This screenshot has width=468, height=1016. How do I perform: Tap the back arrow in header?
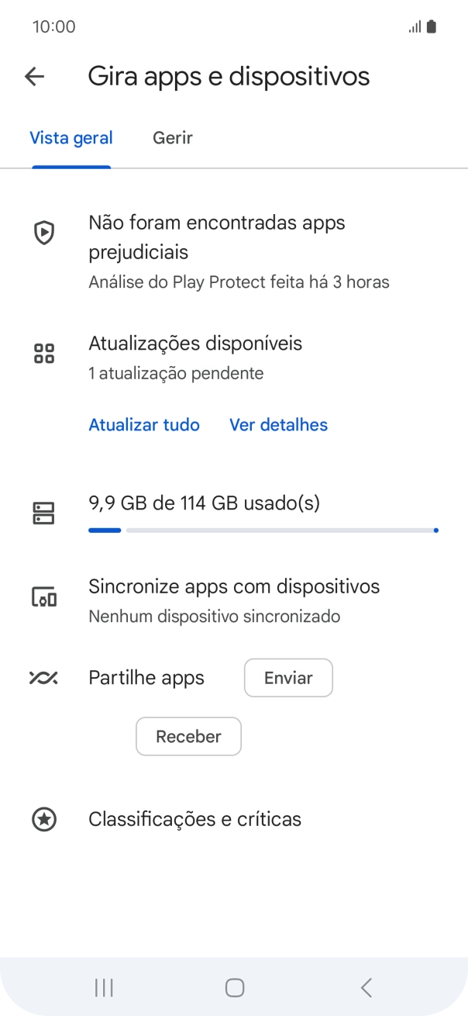35,76
